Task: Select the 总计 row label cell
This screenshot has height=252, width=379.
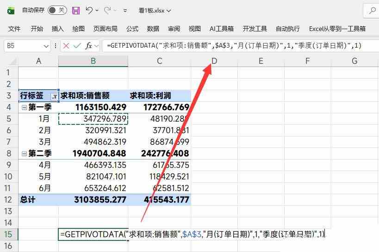Action: pyautogui.click(x=38, y=200)
